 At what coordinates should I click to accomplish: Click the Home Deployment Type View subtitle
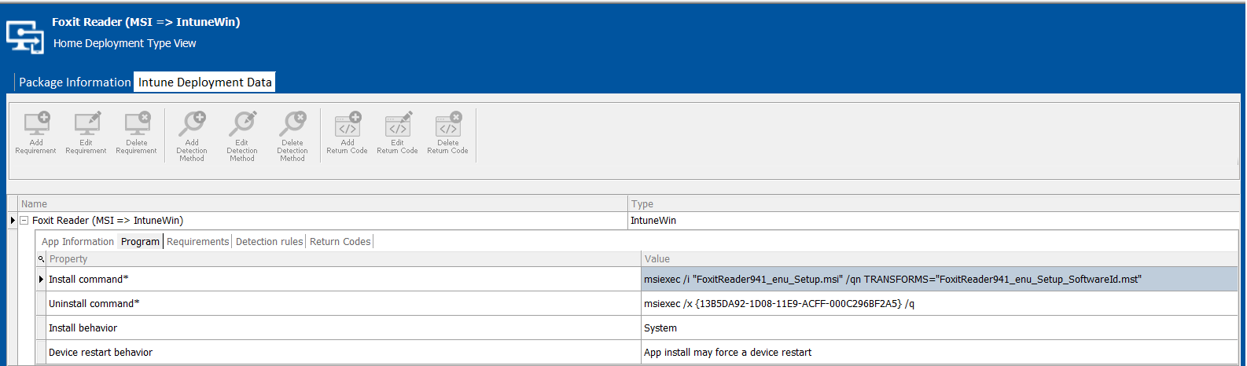(x=125, y=43)
